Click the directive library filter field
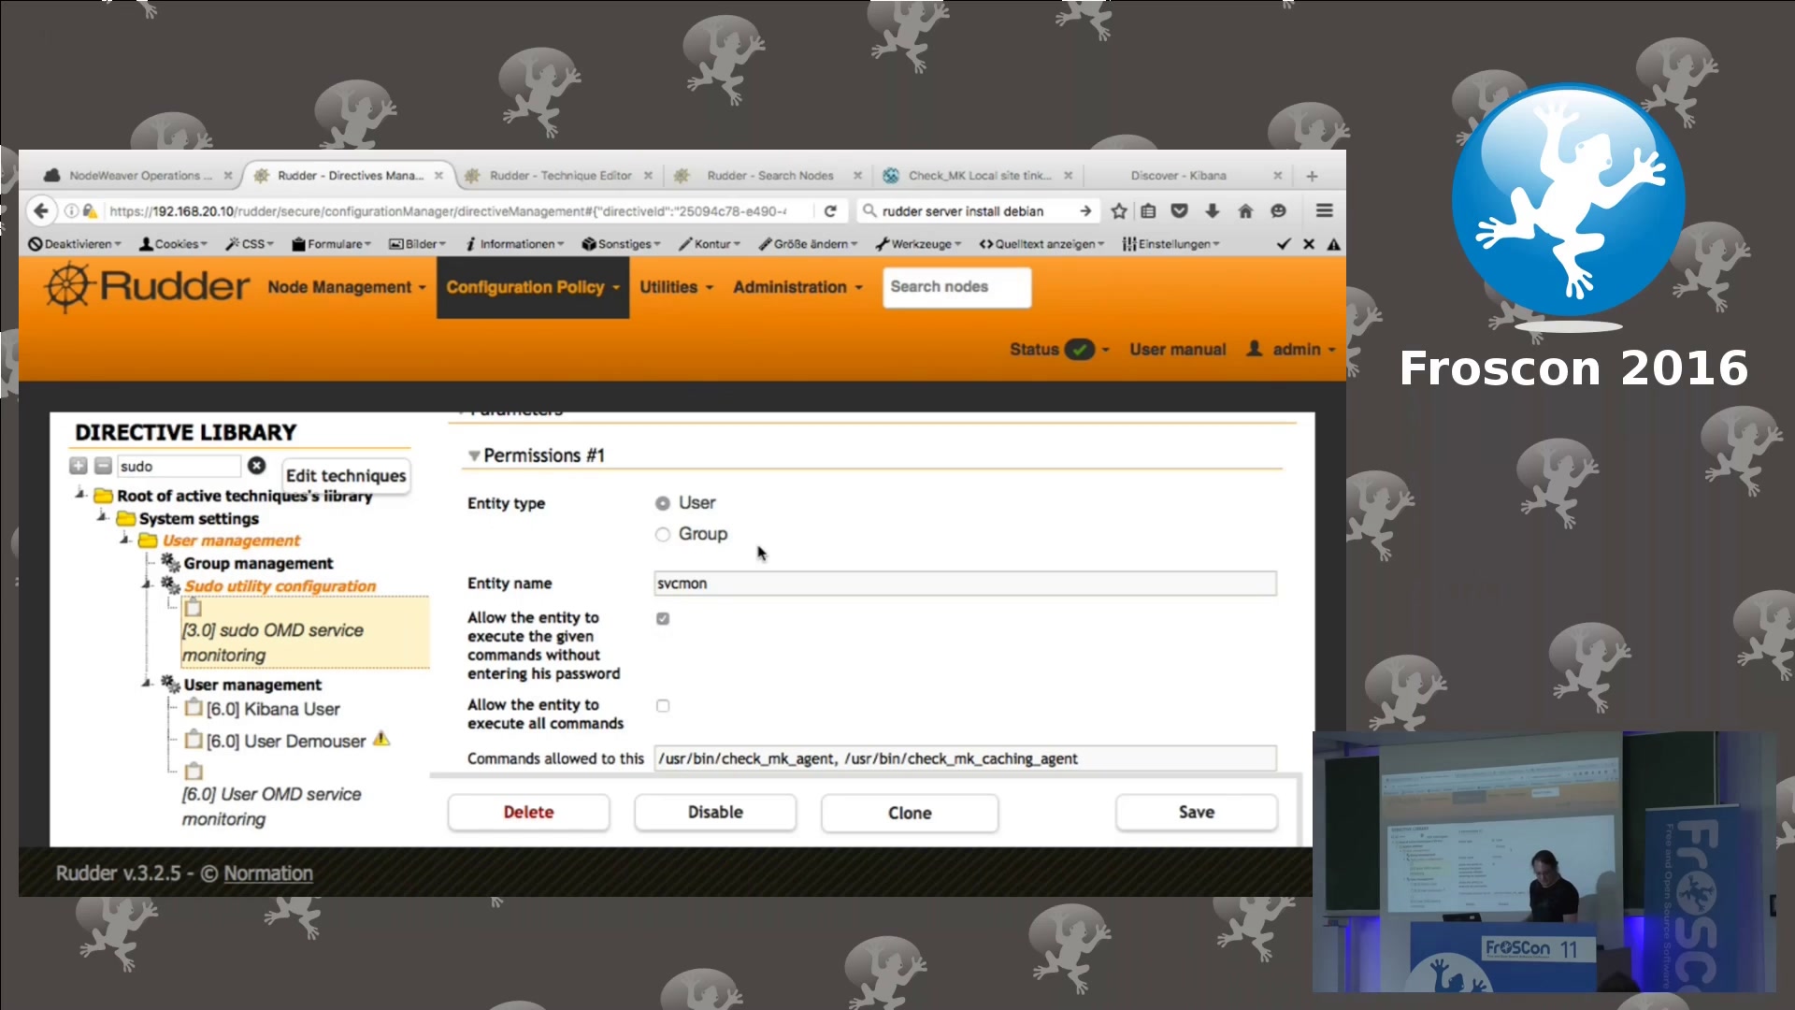Image resolution: width=1795 pixels, height=1010 pixels. click(x=178, y=466)
